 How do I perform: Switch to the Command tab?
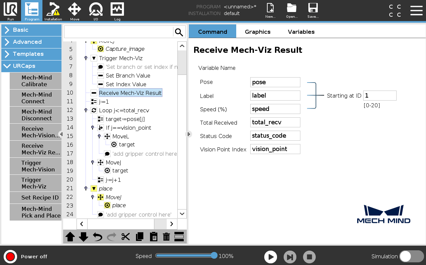click(x=212, y=31)
